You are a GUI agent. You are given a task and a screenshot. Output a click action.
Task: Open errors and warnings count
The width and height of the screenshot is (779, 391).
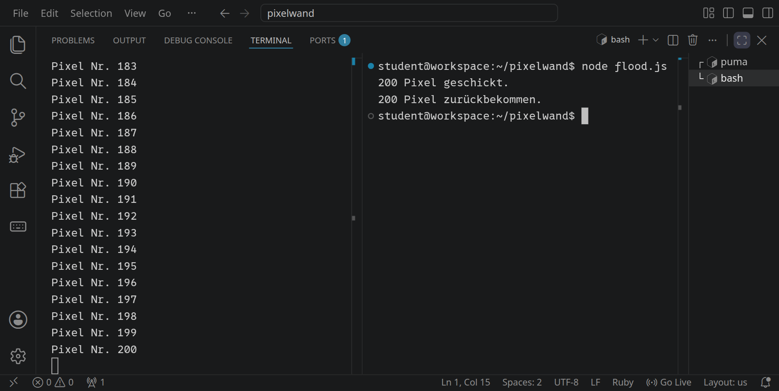tap(53, 382)
